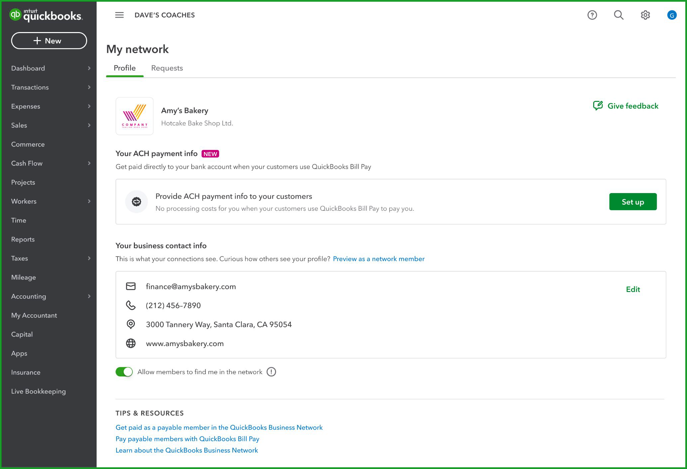687x469 pixels.
Task: Click the QuickBooks logo
Action: pyautogui.click(x=46, y=15)
